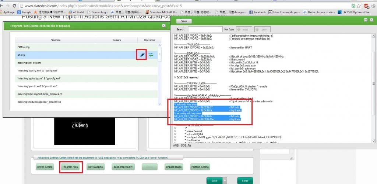Open the 'How to compile you...' bookmark
The width and height of the screenshot is (377, 184).
click(285, 12)
